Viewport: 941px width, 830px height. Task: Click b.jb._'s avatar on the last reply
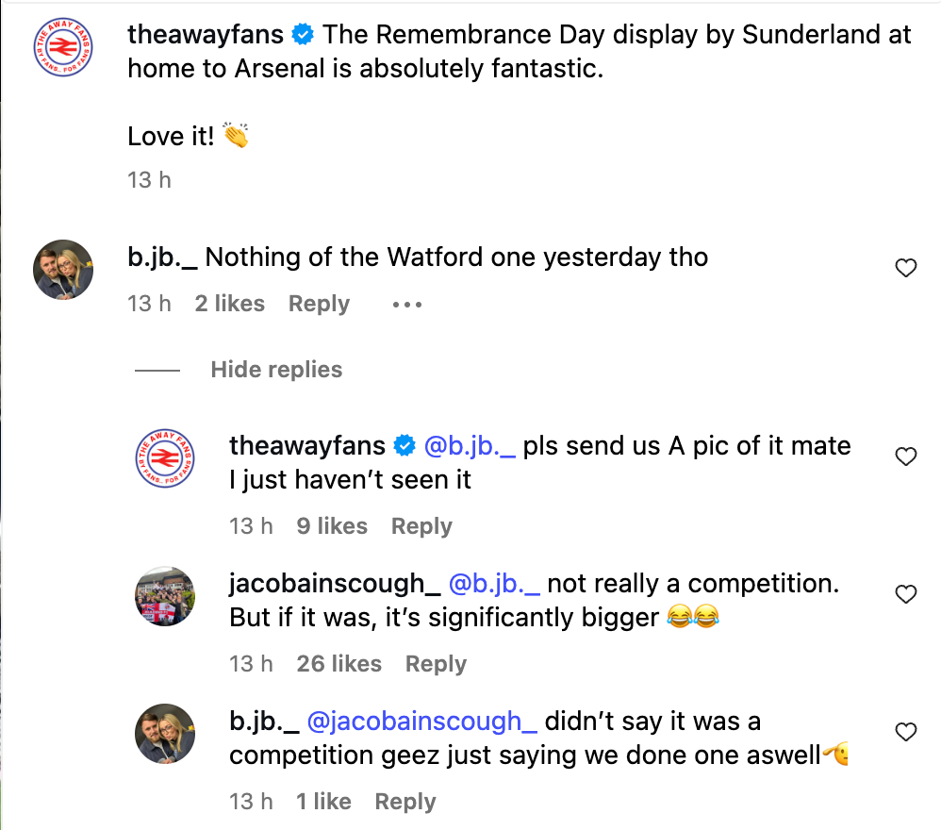[x=165, y=734]
